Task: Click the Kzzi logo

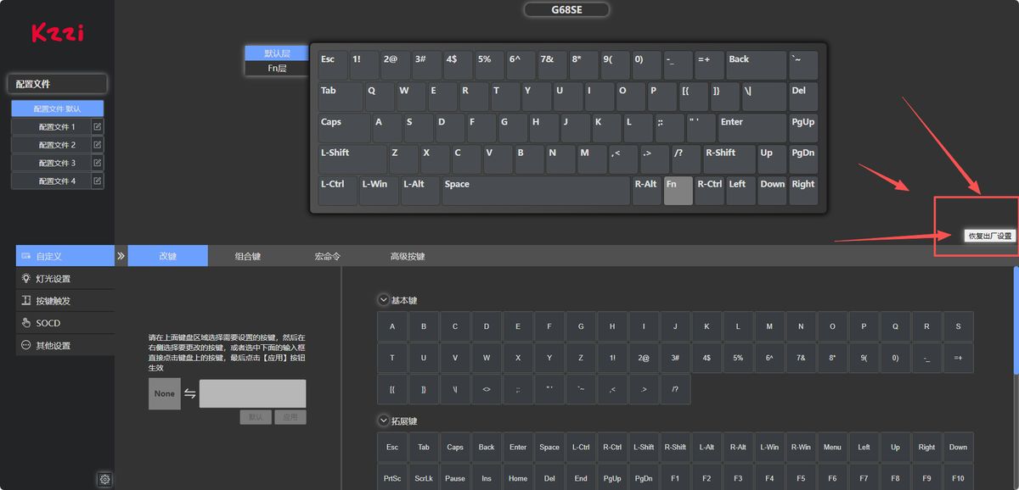Action: (x=58, y=33)
